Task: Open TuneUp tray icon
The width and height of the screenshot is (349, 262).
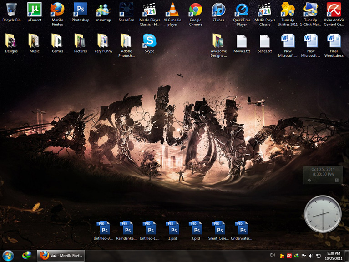Action: tap(282, 256)
